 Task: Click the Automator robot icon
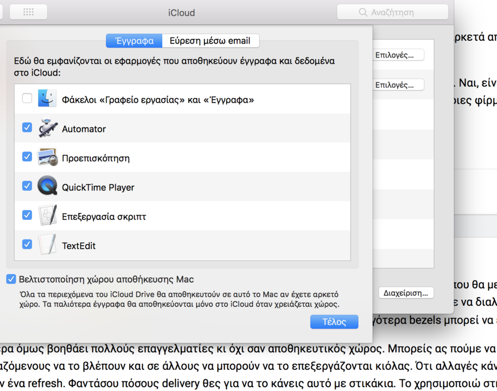click(x=48, y=128)
